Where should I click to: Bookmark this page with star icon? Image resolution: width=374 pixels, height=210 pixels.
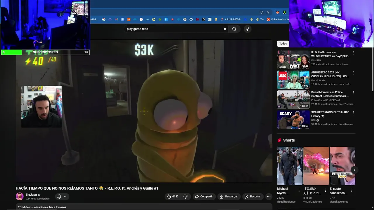[x=268, y=12]
